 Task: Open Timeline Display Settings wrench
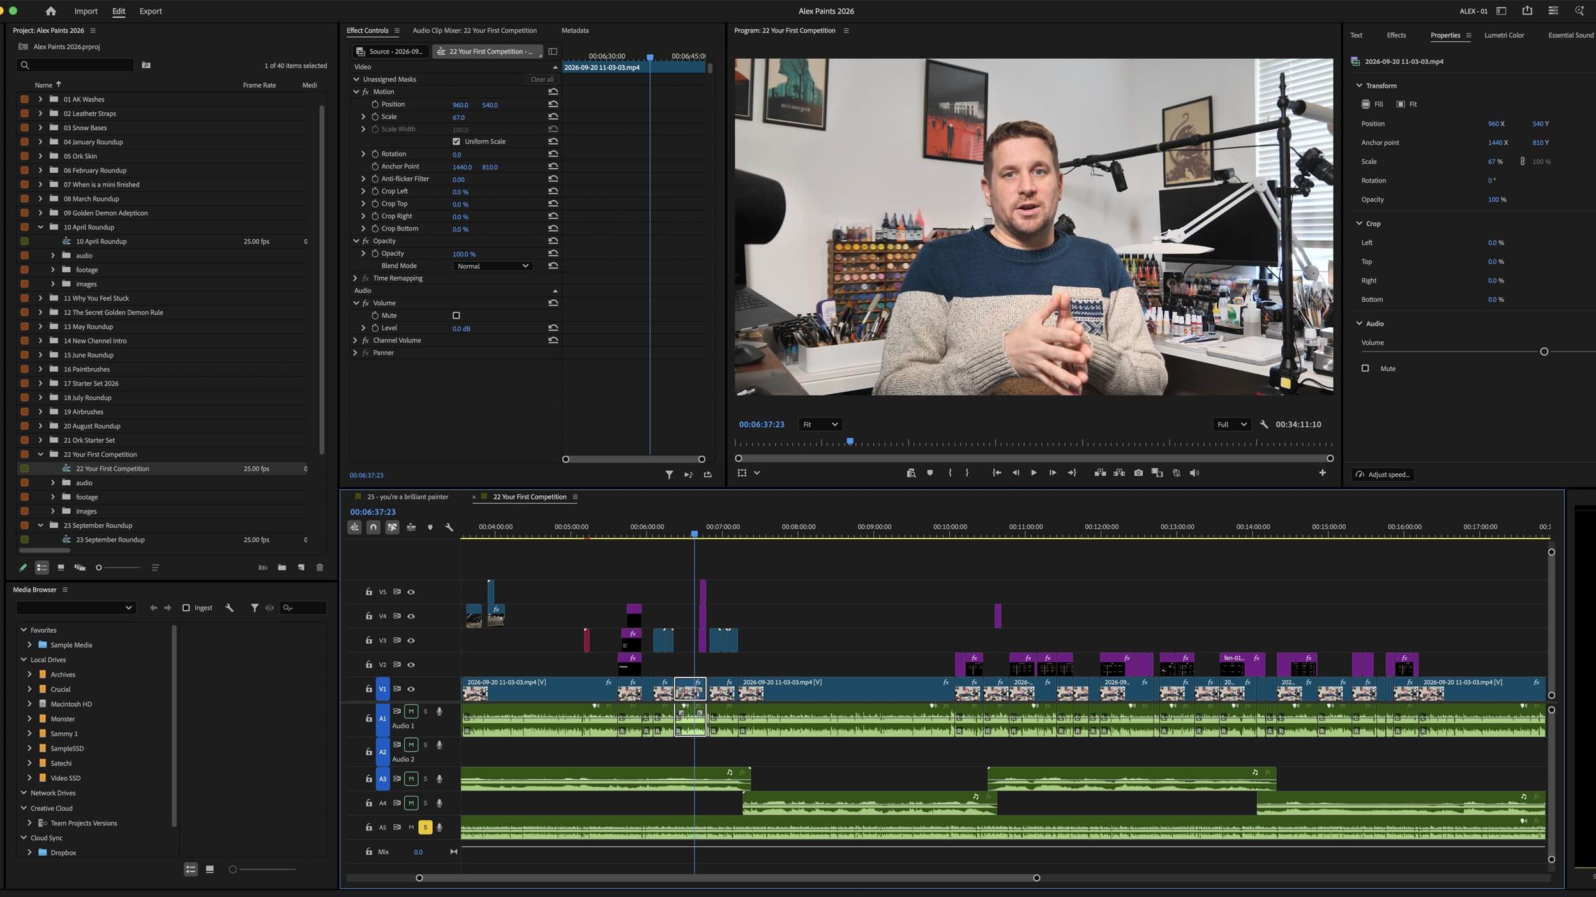click(x=449, y=528)
